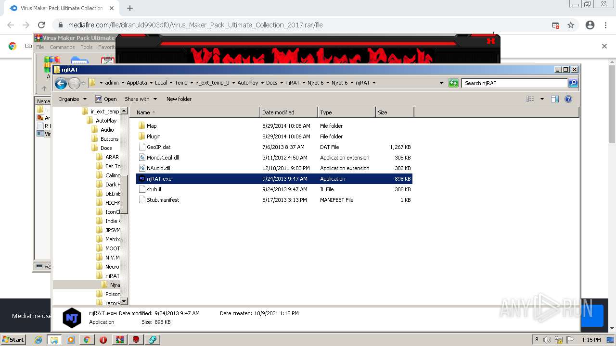
Task: Click the taskbar clock showing 1:15 PM
Action: tap(591, 340)
